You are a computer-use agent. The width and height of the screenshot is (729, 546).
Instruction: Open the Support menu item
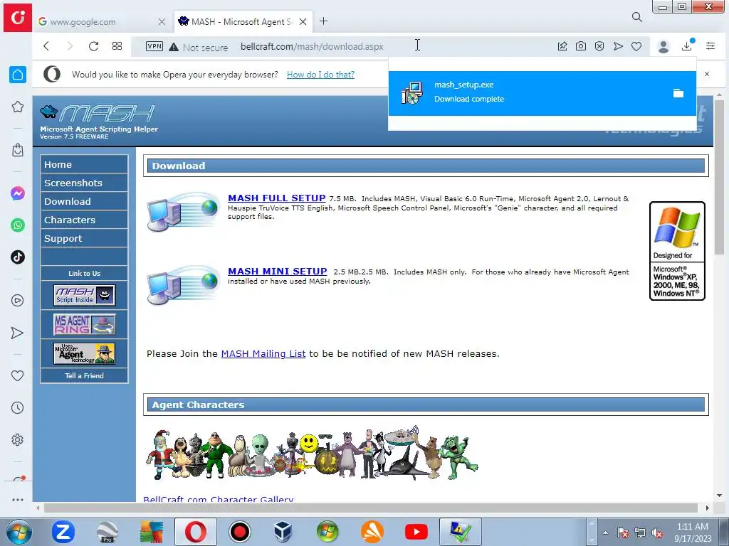(x=84, y=239)
